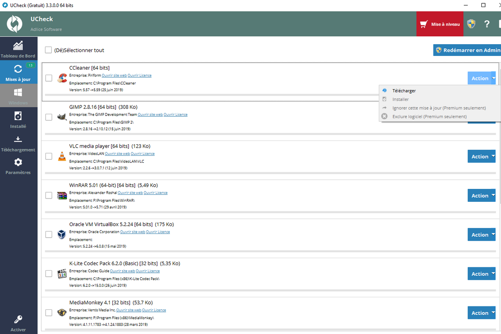Check the K-Lite Codec Pack checkbox
The width and height of the screenshot is (501, 334).
click(x=49, y=274)
